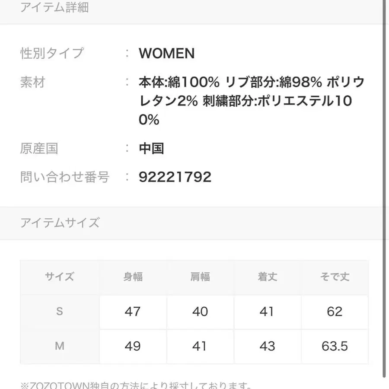389x389 pixels.
Task: Select the material composition text
Action: tap(251, 101)
